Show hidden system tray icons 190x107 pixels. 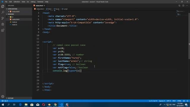pyautogui.click(x=164, y=105)
